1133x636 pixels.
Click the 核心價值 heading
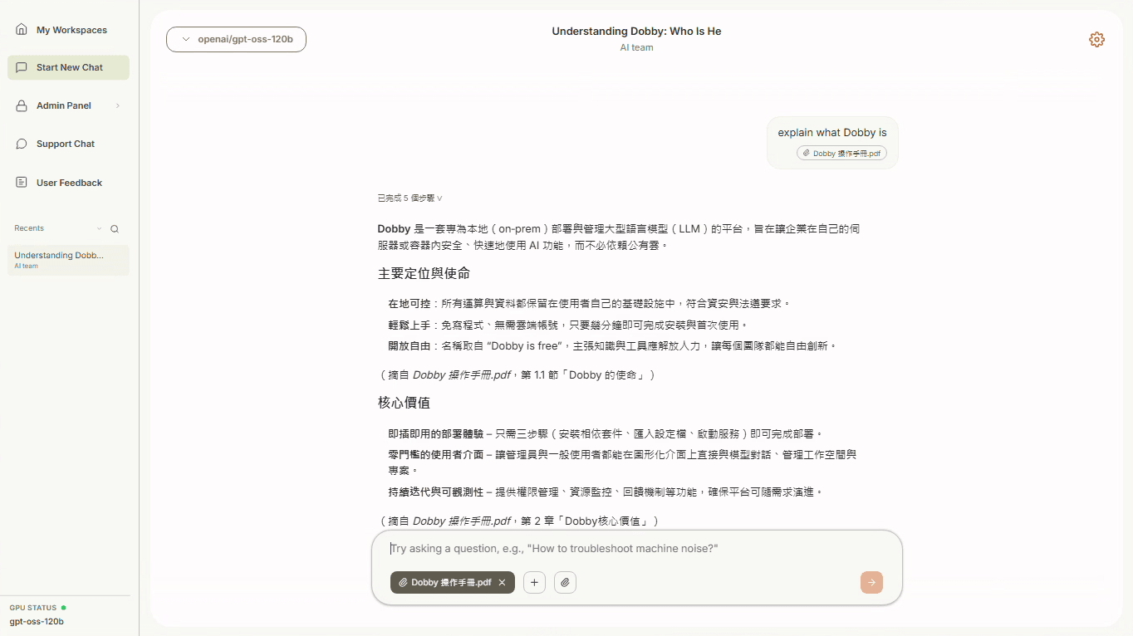click(x=404, y=403)
